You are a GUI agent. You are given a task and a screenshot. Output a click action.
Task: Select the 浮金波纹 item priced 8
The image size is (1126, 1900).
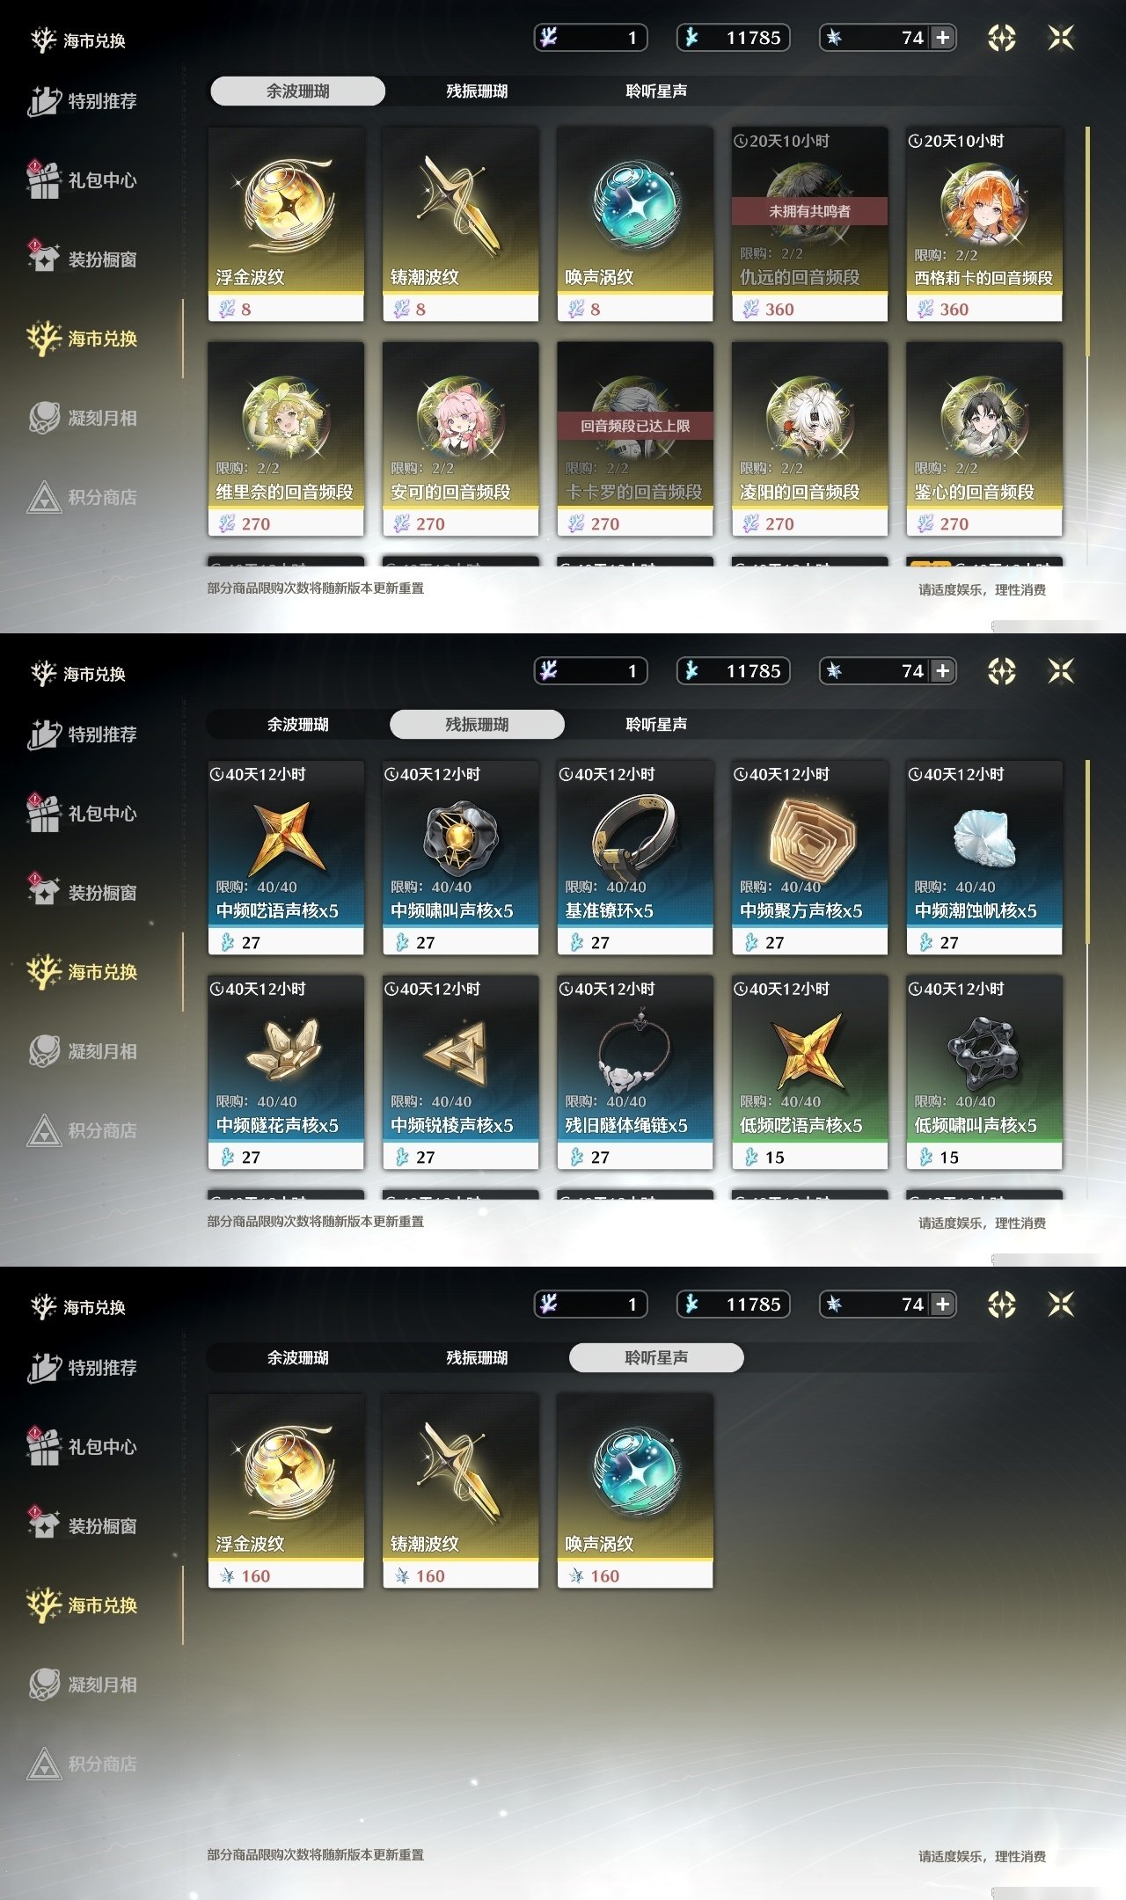coord(286,224)
